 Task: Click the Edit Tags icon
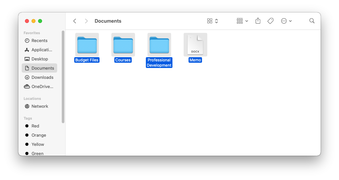pyautogui.click(x=270, y=21)
